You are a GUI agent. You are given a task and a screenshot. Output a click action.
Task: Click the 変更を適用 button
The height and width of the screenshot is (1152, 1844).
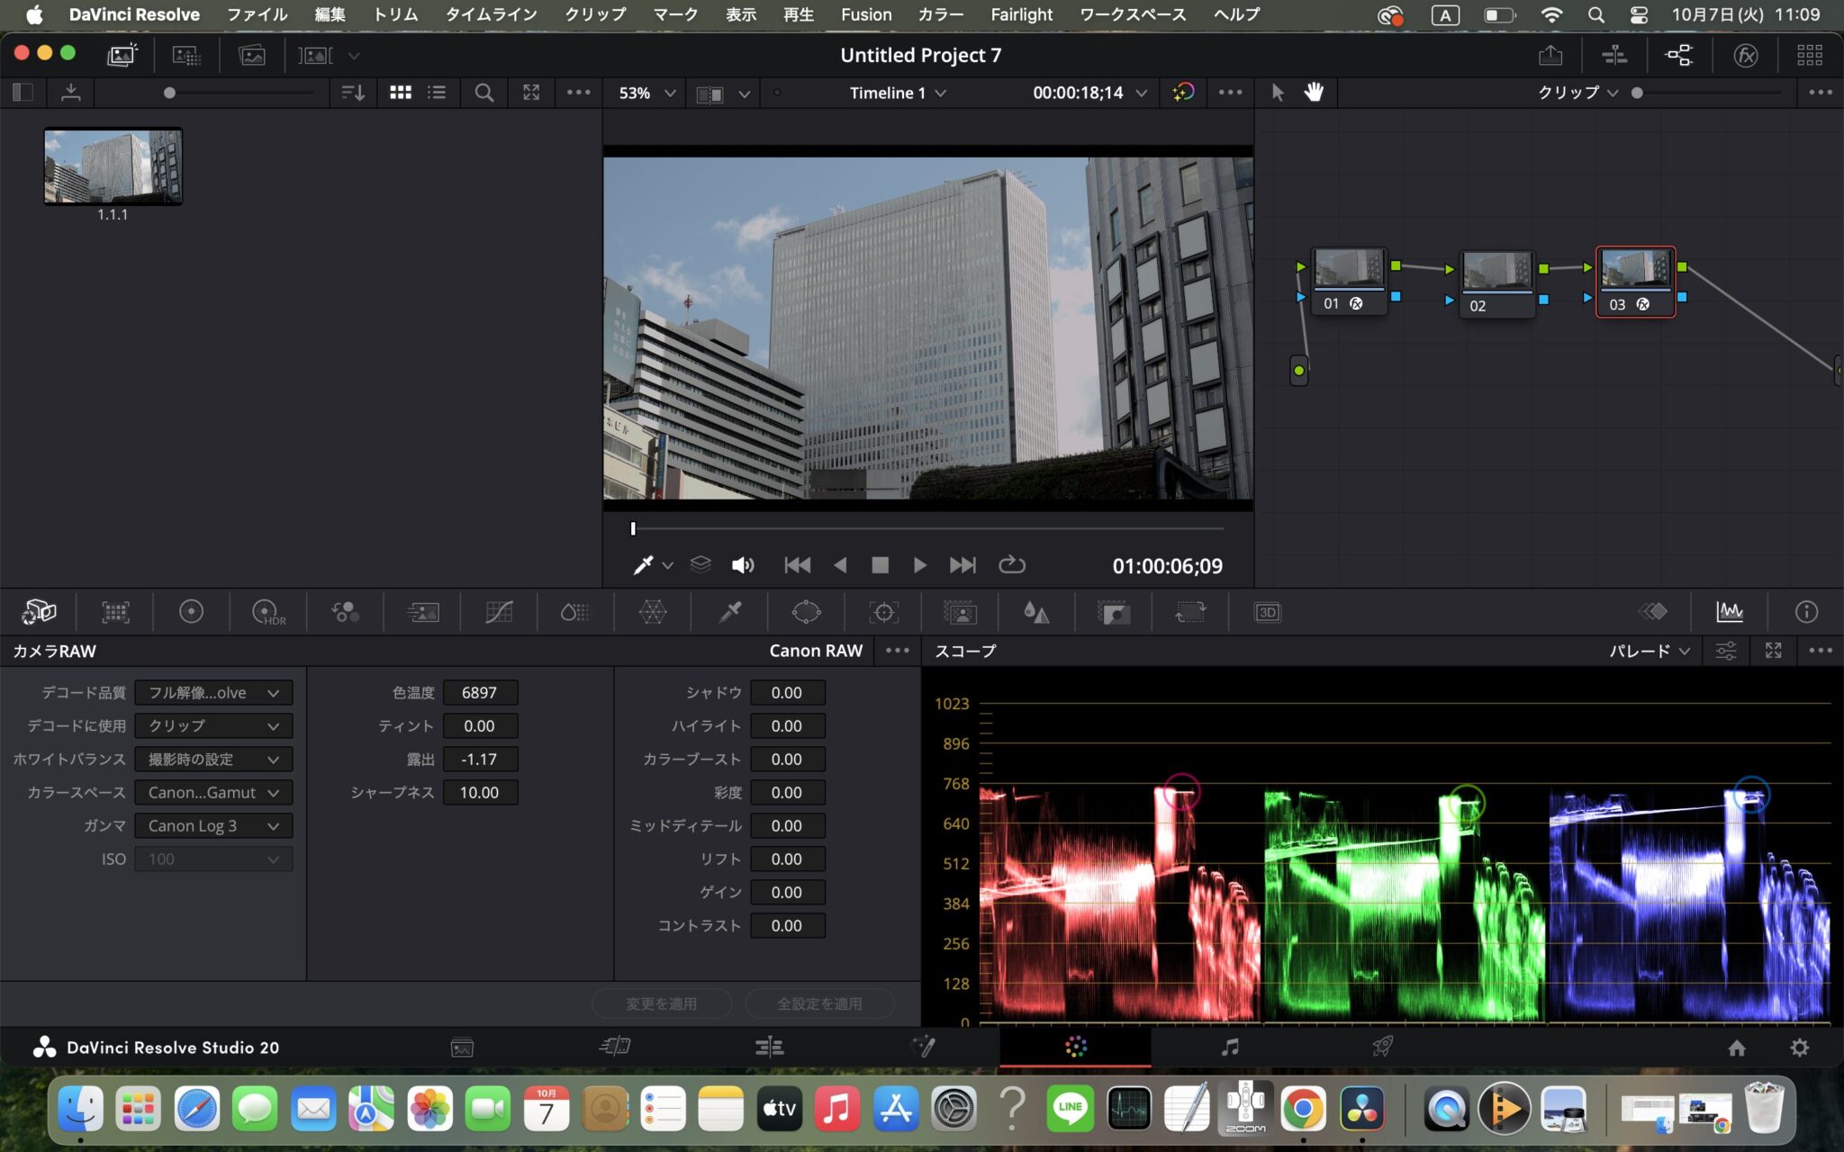click(662, 1003)
